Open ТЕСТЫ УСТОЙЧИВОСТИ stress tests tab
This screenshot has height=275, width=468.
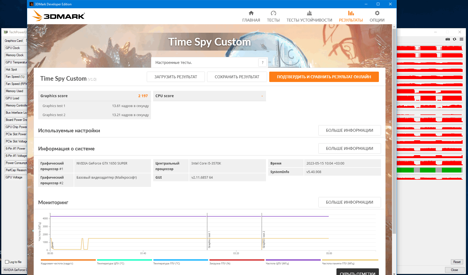pyautogui.click(x=309, y=17)
